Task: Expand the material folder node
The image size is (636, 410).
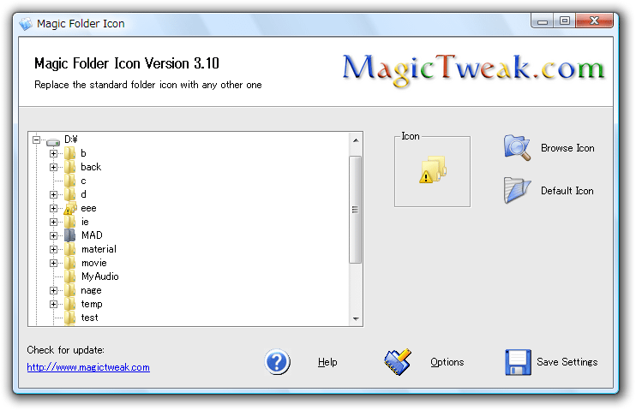Action: pos(53,249)
